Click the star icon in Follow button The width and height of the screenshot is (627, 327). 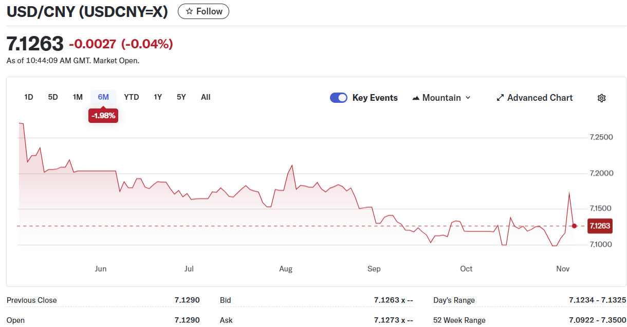[x=189, y=11]
